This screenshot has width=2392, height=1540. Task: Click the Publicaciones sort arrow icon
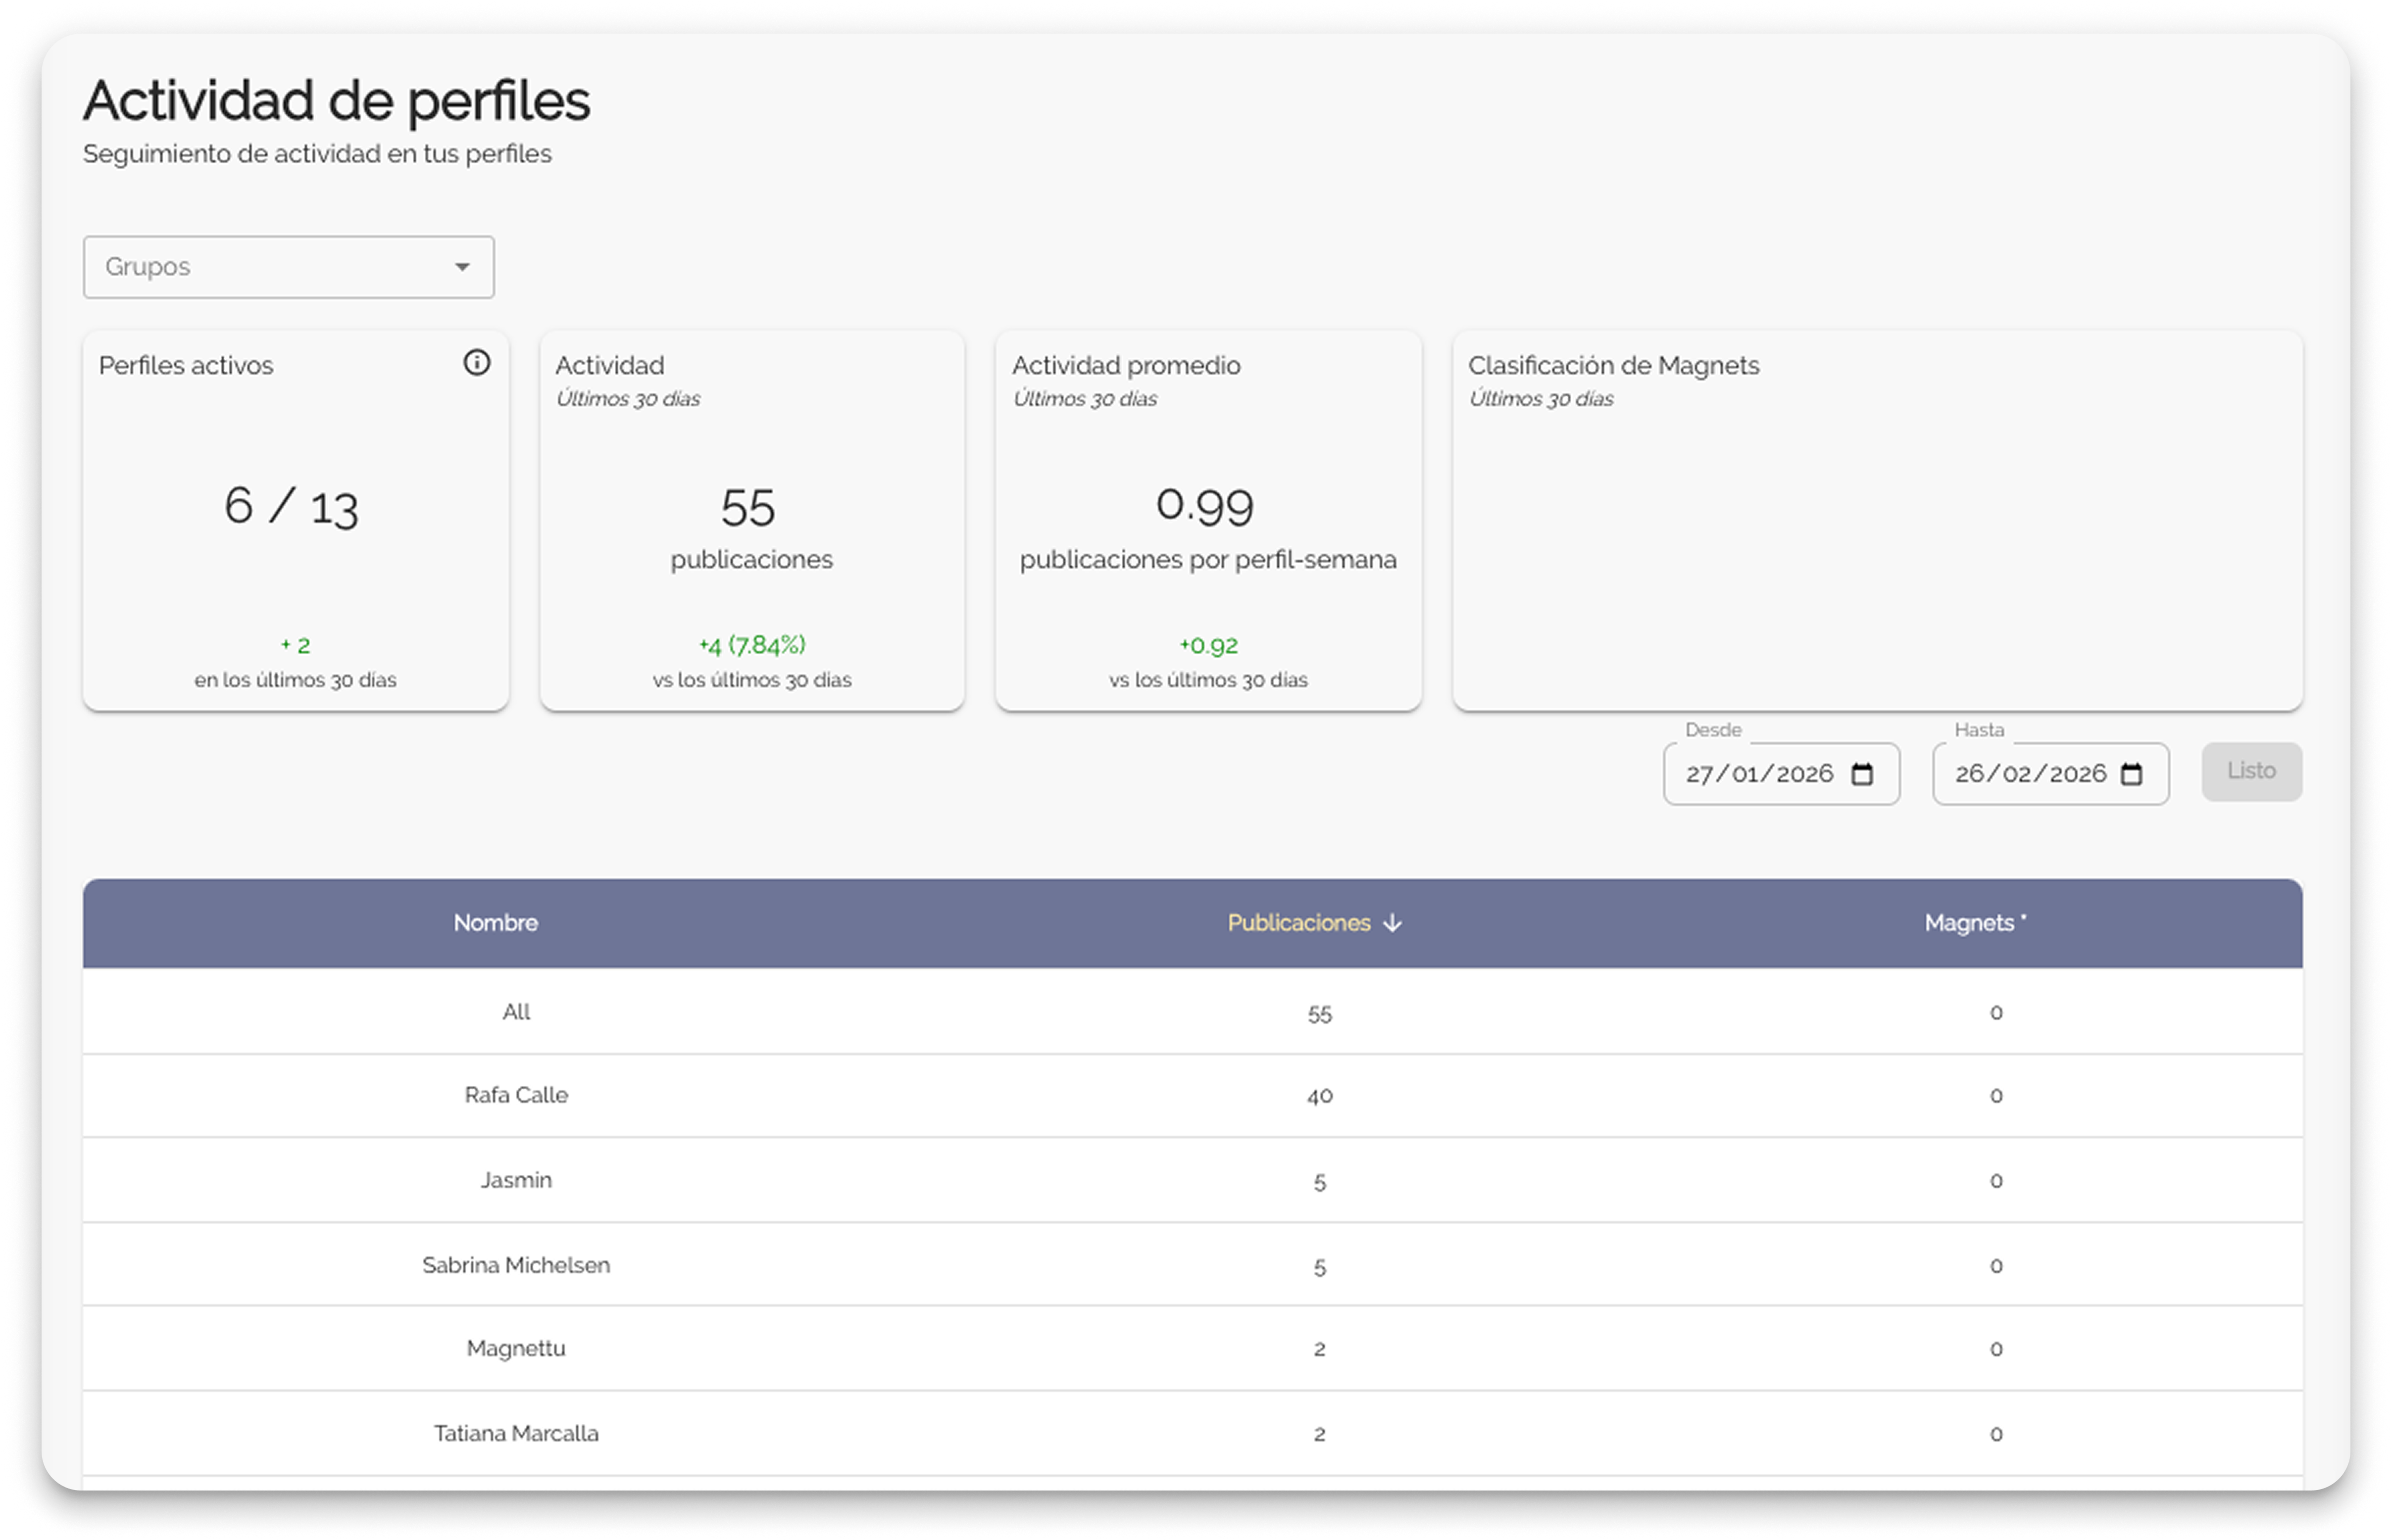tap(1393, 923)
